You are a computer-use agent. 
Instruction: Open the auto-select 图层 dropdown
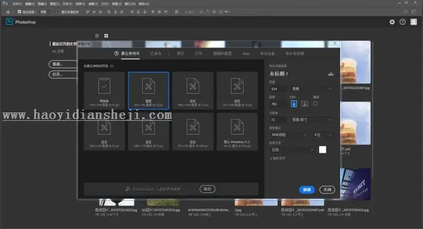[x=46, y=12]
